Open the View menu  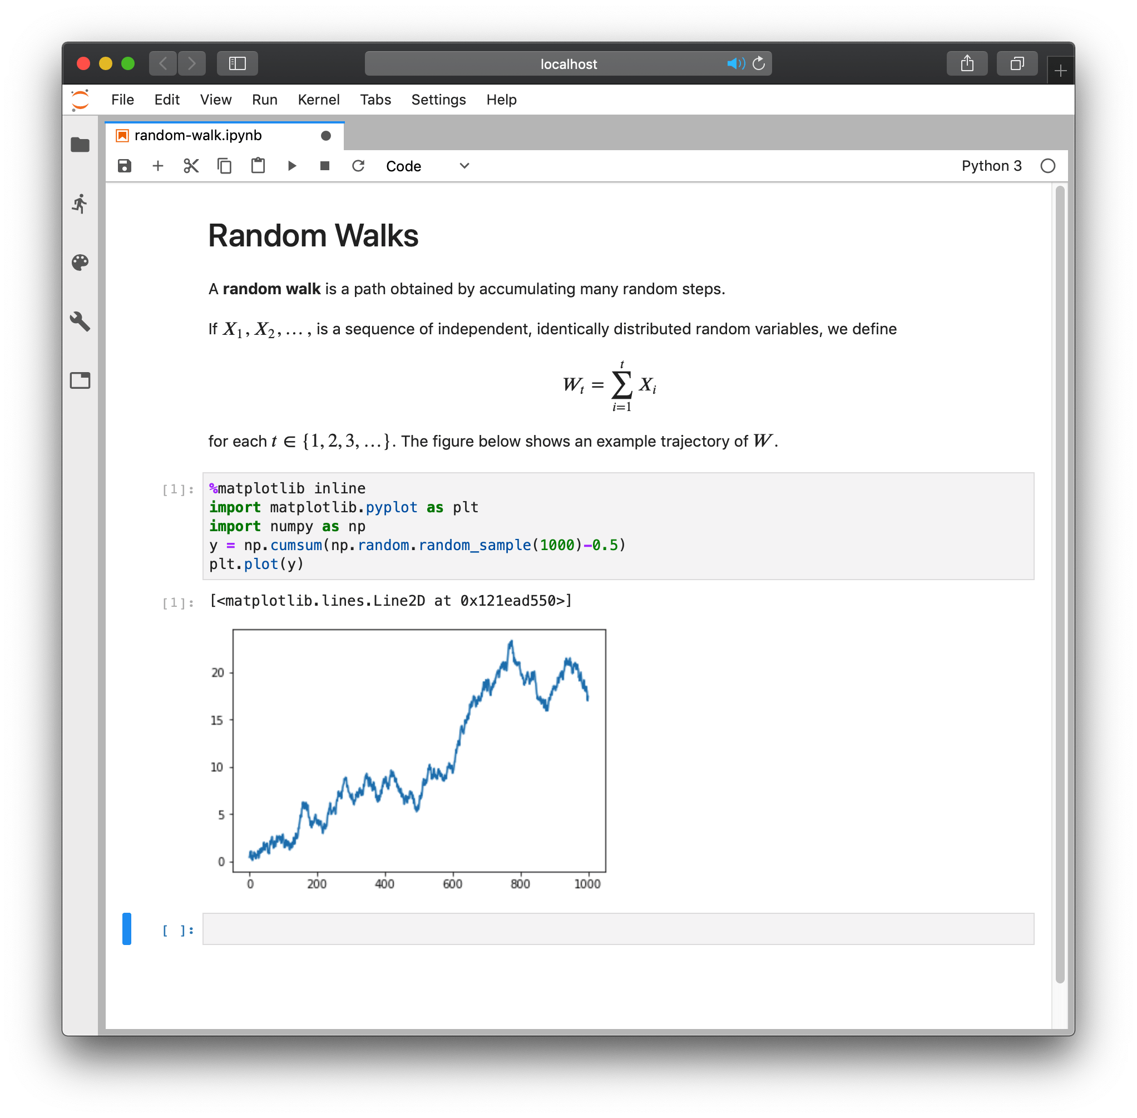coord(215,100)
